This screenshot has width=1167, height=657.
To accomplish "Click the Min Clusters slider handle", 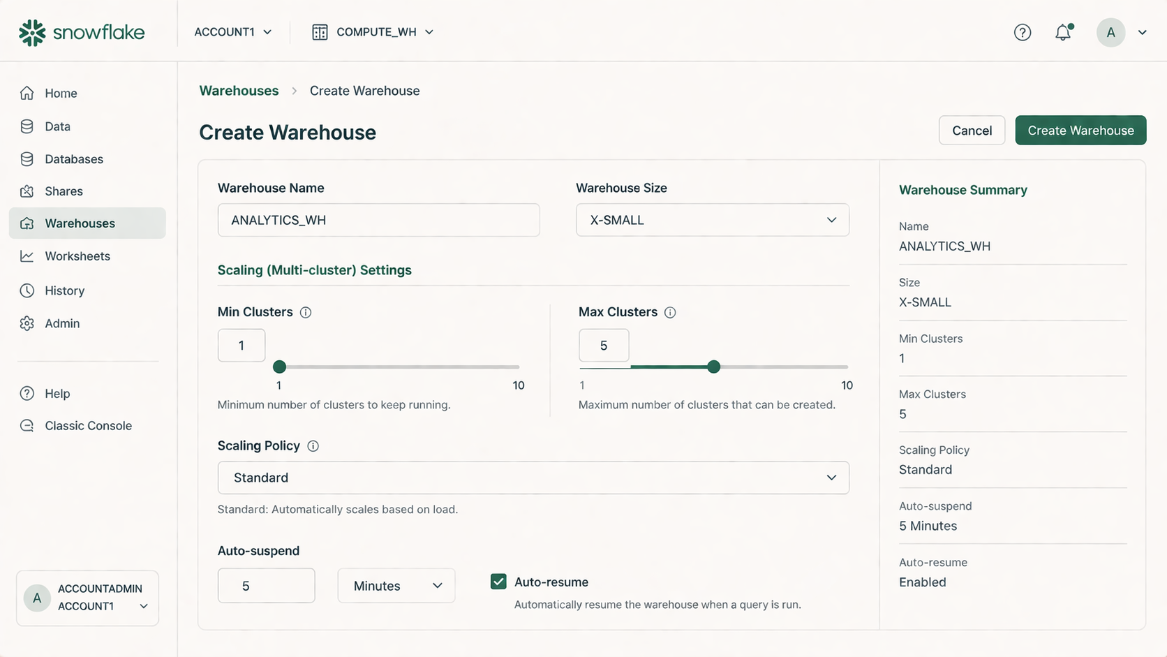I will [280, 367].
